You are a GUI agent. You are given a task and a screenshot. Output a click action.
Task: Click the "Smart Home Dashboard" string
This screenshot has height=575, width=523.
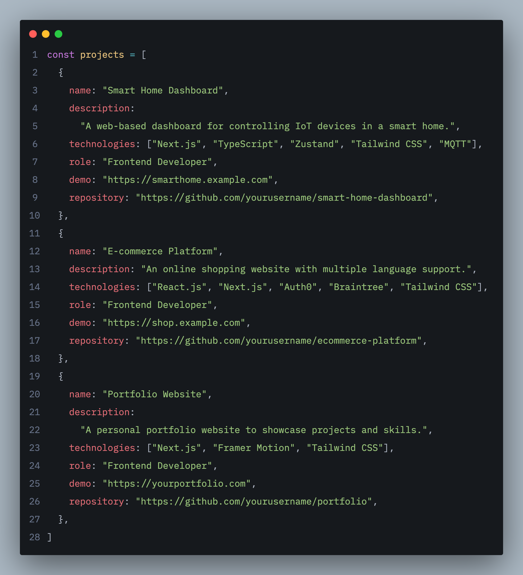163,90
